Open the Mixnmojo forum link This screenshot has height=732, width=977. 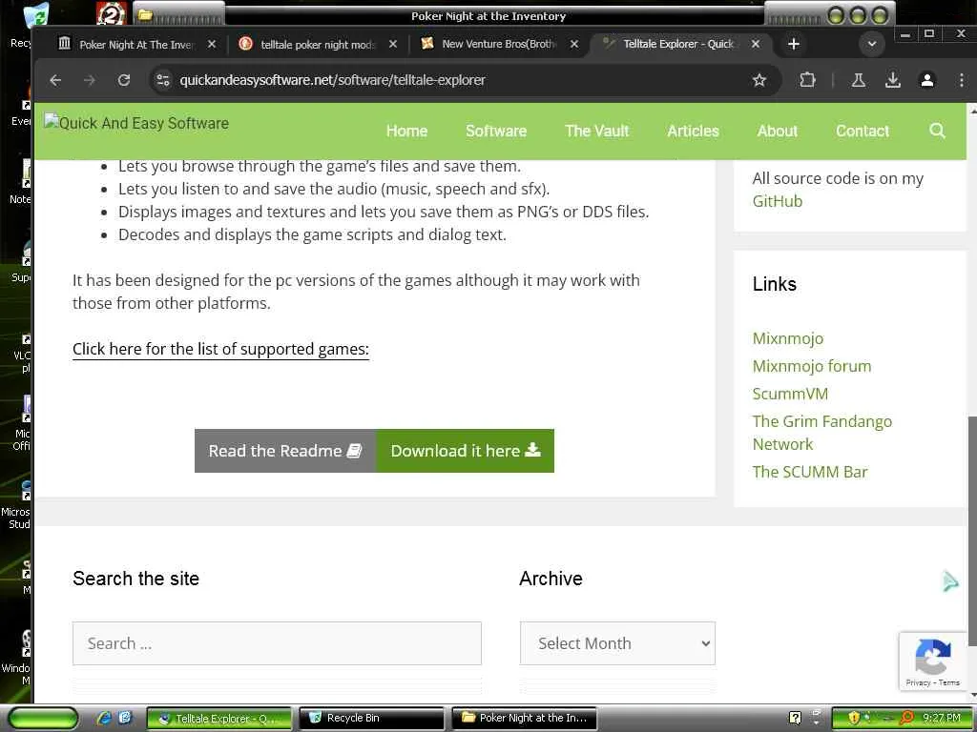click(x=811, y=366)
